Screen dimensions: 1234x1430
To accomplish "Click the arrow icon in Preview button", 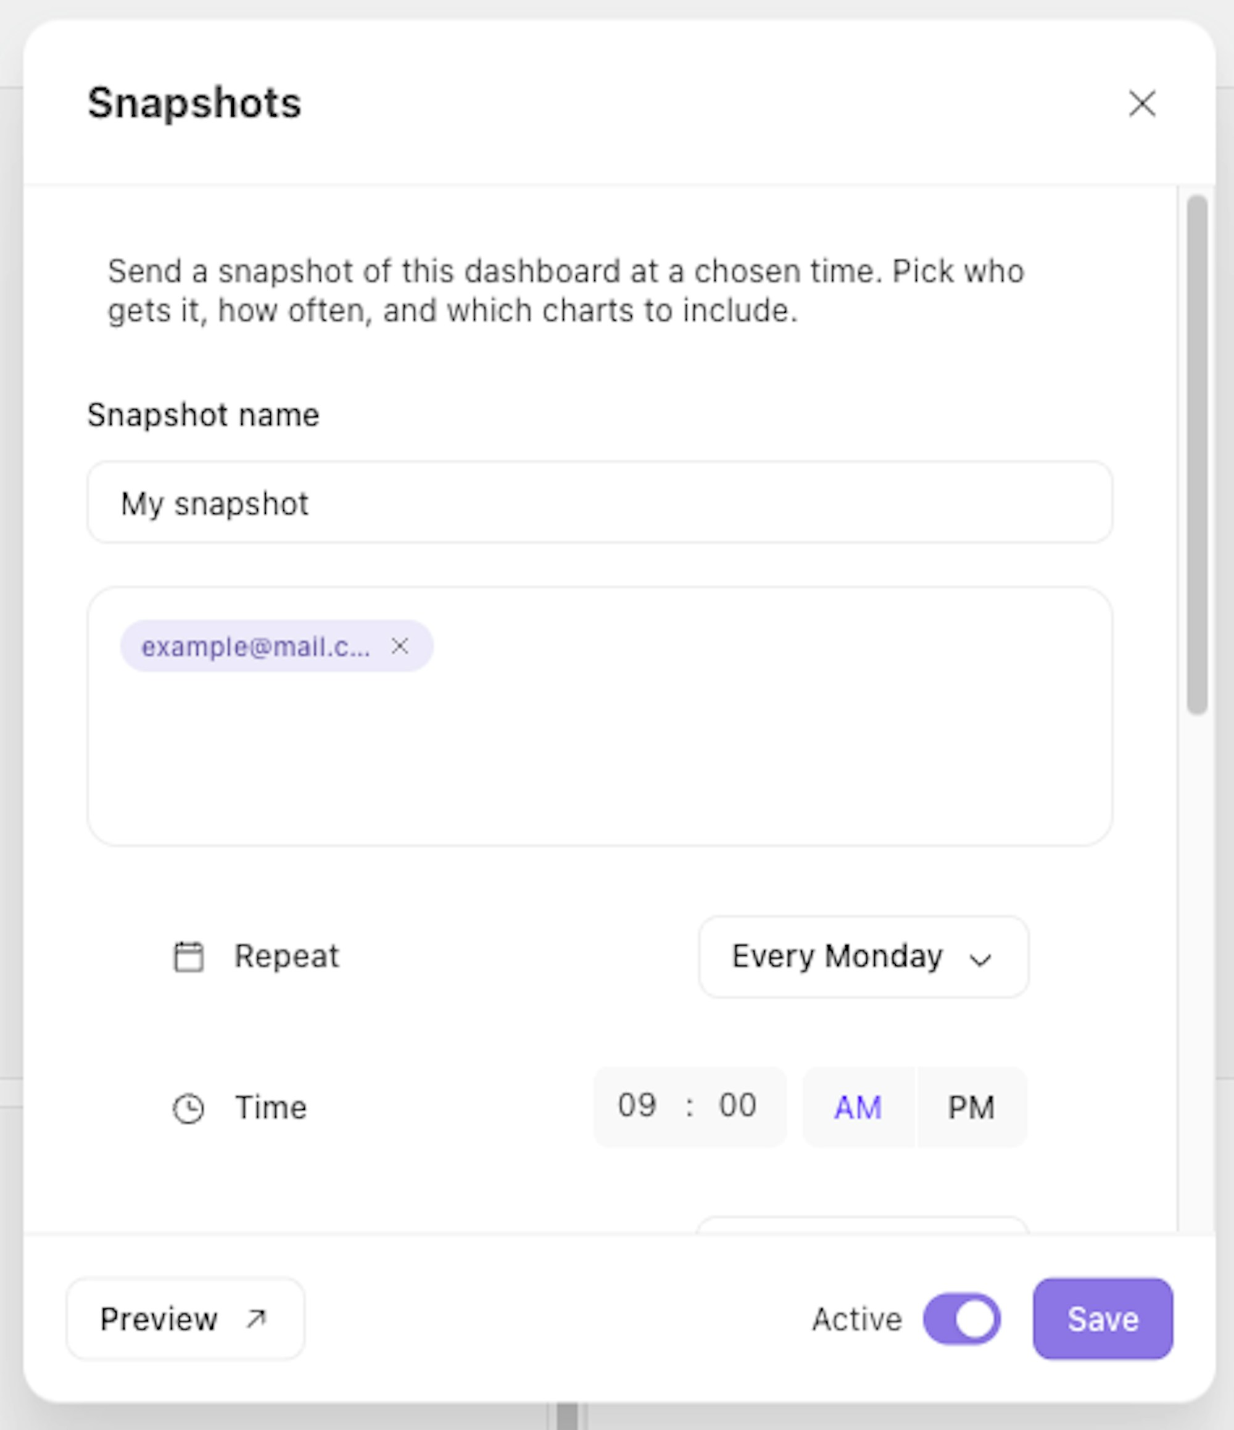I will [256, 1319].
